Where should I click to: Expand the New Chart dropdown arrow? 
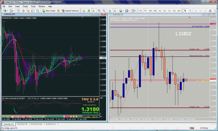pyautogui.click(x=8, y=11)
